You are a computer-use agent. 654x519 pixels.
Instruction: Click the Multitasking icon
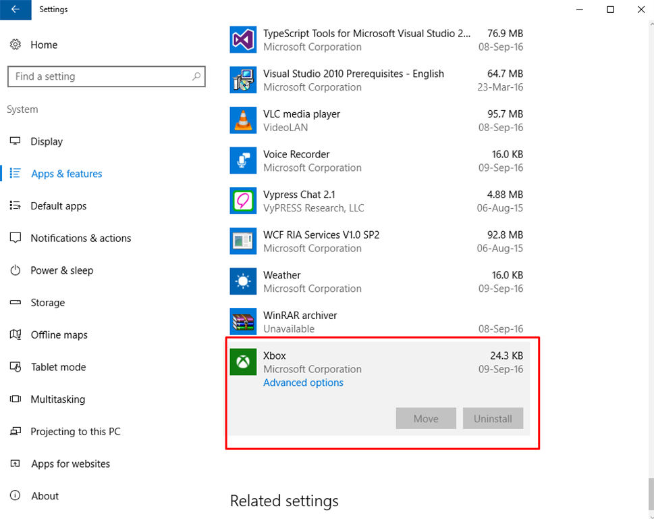click(x=16, y=399)
